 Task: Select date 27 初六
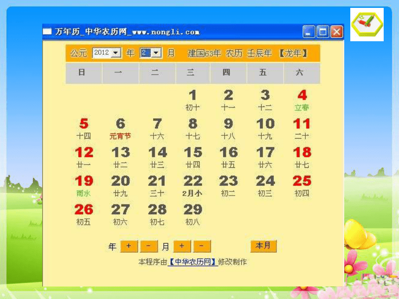tap(120, 215)
